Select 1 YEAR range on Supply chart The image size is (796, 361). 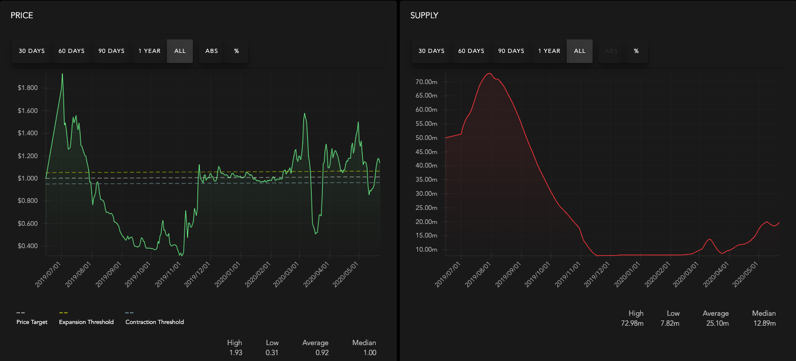click(549, 51)
